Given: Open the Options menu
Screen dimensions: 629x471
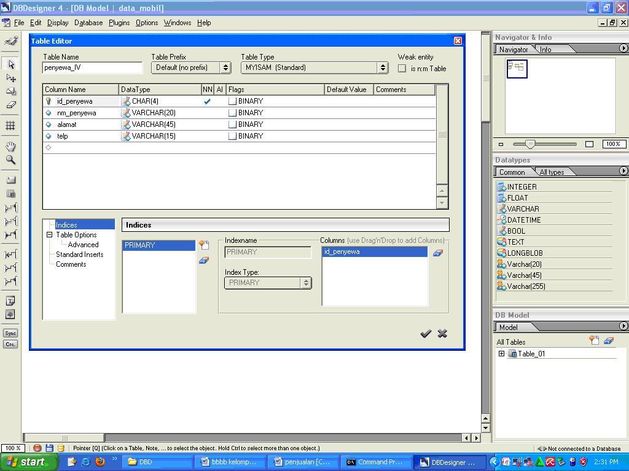Looking at the screenshot, I should (147, 23).
